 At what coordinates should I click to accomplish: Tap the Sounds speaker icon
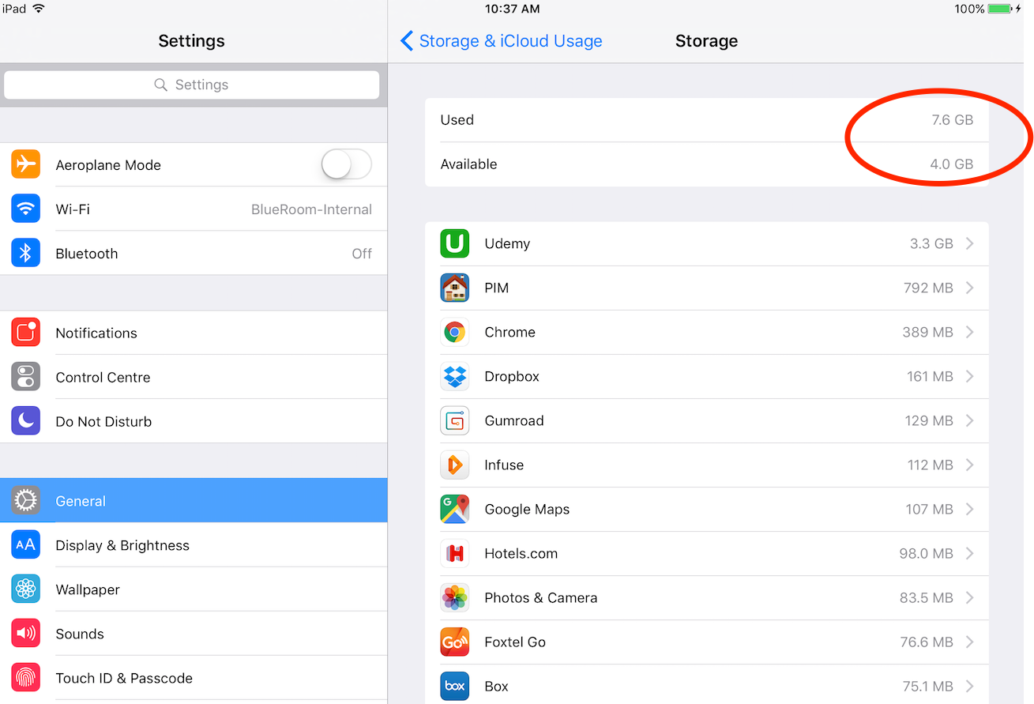point(25,633)
